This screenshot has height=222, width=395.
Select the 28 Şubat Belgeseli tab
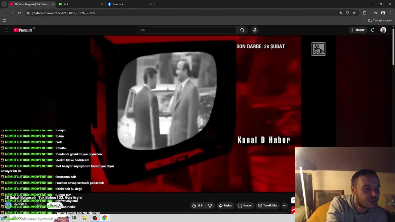click(x=31, y=4)
